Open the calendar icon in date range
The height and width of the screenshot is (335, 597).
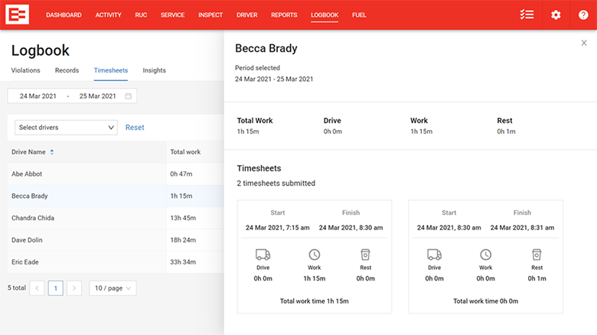(129, 96)
